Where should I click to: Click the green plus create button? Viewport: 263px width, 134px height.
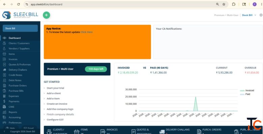(x=47, y=15)
